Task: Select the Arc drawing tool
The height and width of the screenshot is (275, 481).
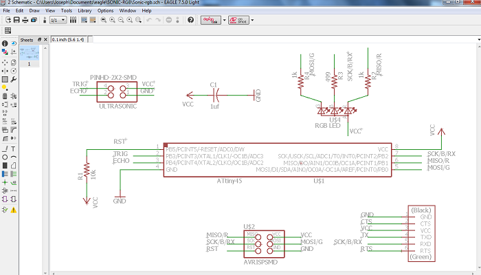Action: tap(14, 157)
